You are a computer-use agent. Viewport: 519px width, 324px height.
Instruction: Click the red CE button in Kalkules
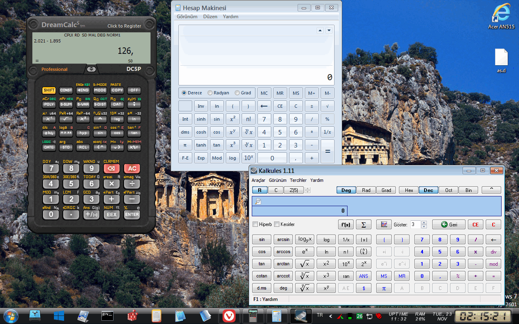pyautogui.click(x=476, y=224)
